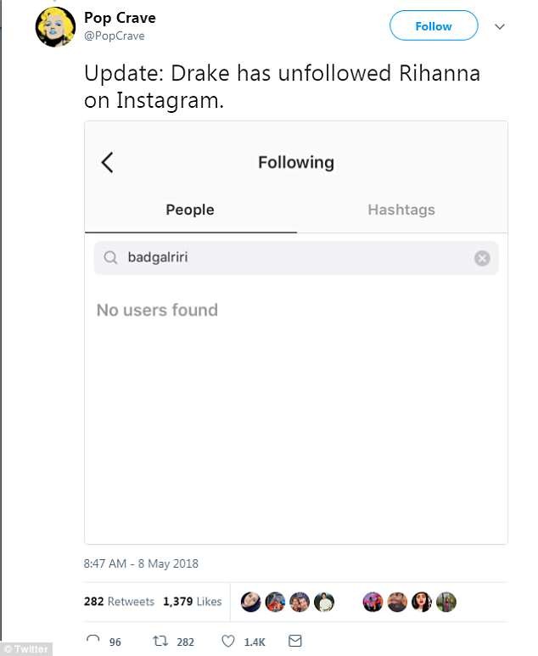Click the Pop Crave display name
The height and width of the screenshot is (656, 538).
120,18
